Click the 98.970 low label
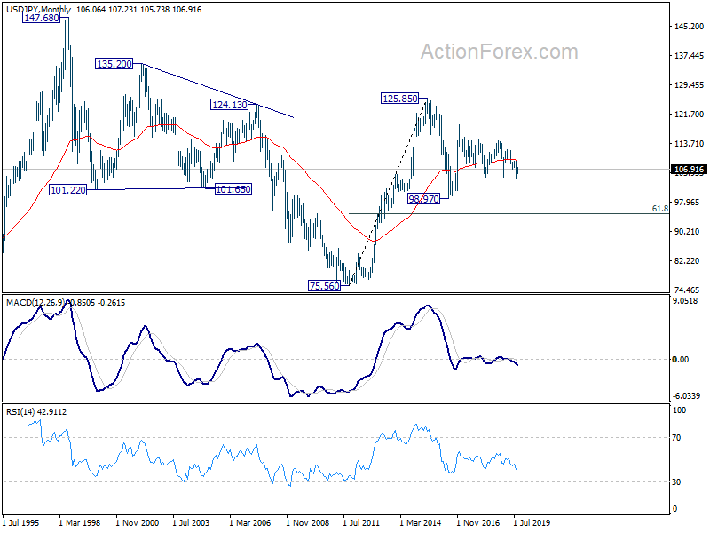 coord(423,198)
